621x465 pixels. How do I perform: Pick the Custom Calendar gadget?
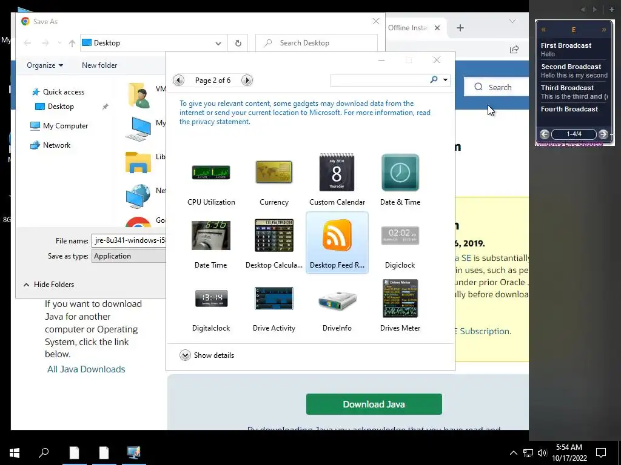click(337, 180)
